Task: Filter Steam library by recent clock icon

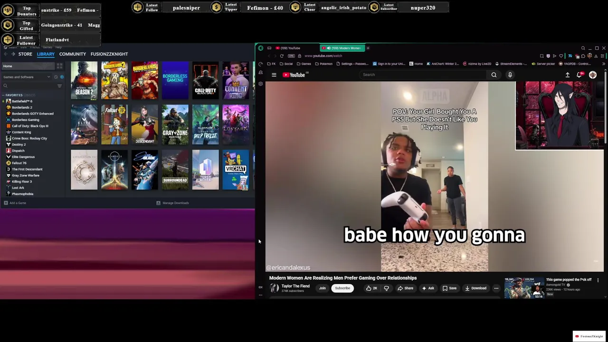Action: coord(56,77)
